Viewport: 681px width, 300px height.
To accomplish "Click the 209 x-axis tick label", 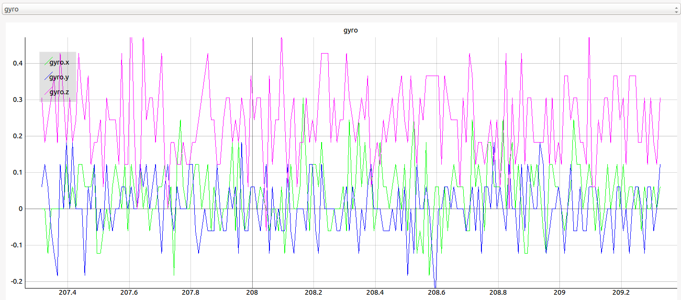I will [559, 293].
